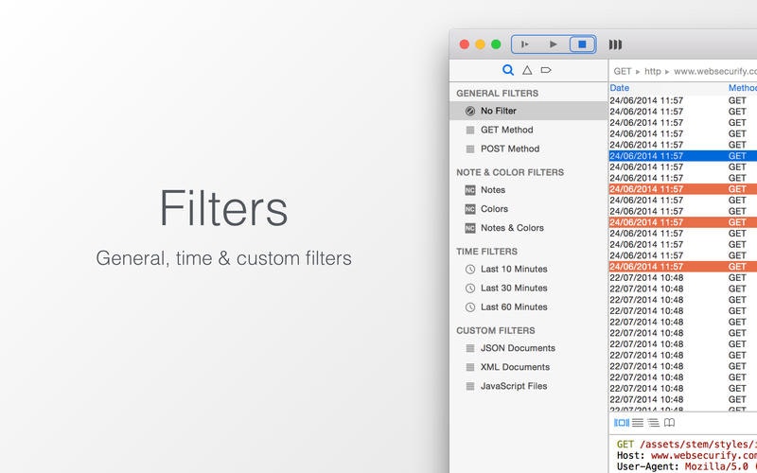Apply the Notes & Colors filter
This screenshot has height=473, width=757.
click(x=529, y=228)
